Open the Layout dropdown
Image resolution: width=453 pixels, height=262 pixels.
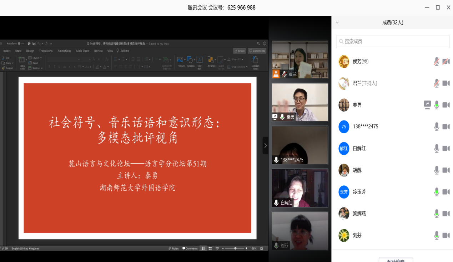35,58
